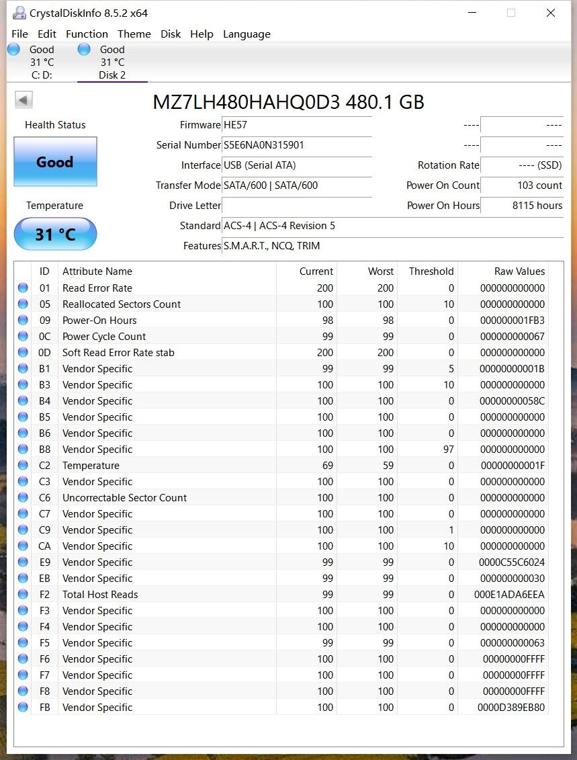Click the Worst column header
Image resolution: width=577 pixels, height=760 pixels.
pyautogui.click(x=367, y=271)
